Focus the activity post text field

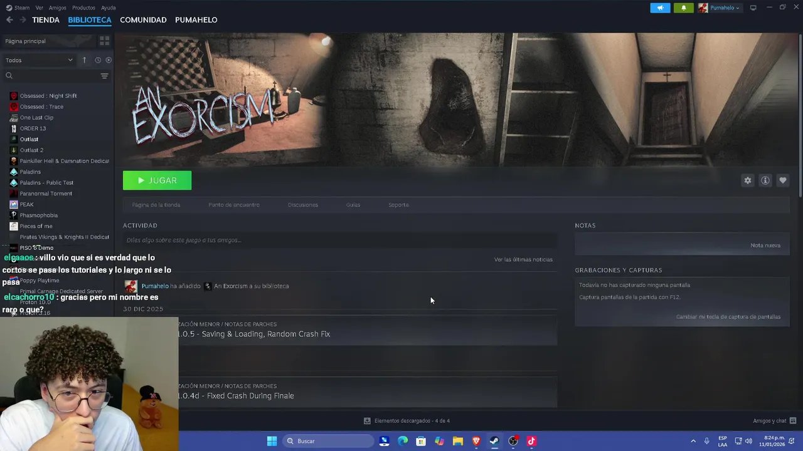[x=340, y=240]
